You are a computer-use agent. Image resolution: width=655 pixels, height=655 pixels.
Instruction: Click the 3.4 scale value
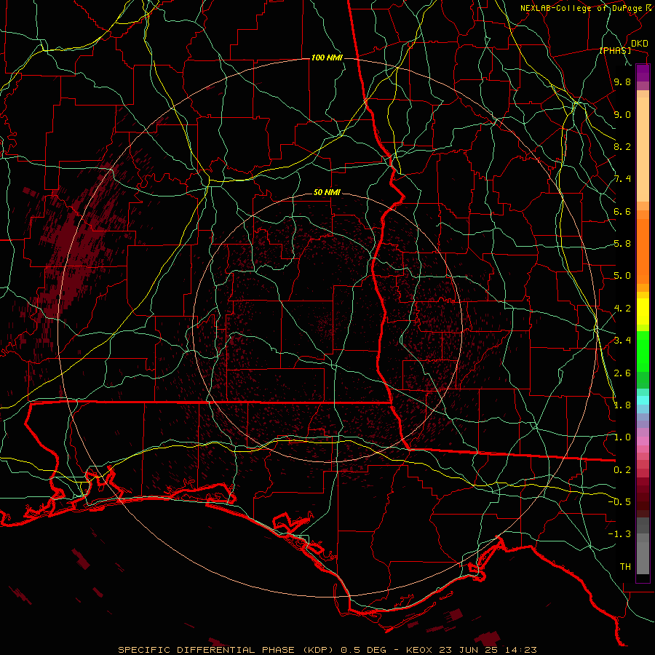tap(622, 341)
